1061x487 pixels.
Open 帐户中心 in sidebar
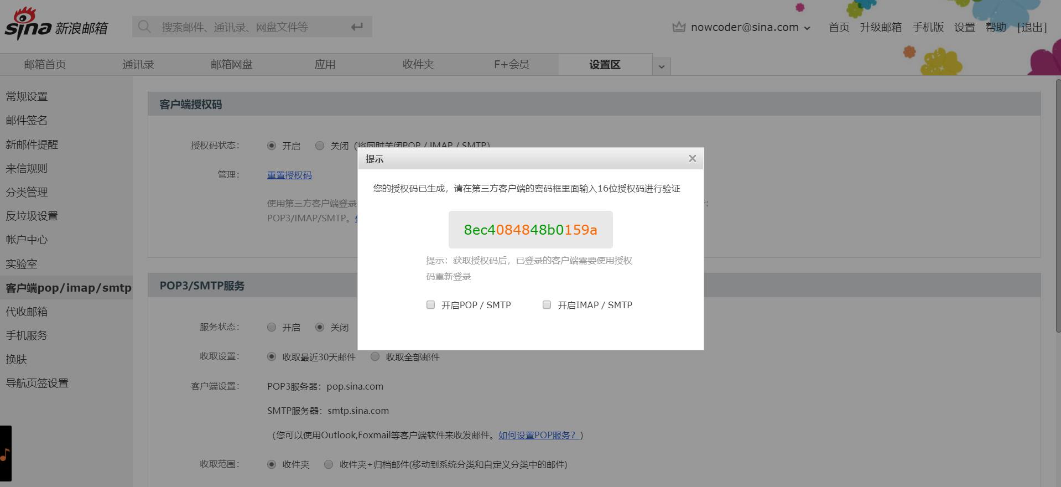coord(27,240)
